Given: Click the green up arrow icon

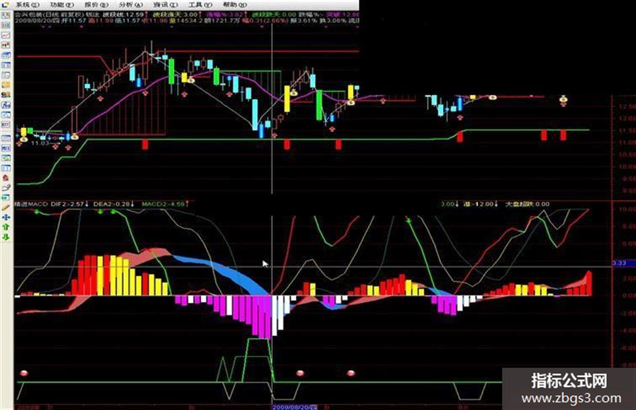Looking at the screenshot, I should [x=5, y=228].
